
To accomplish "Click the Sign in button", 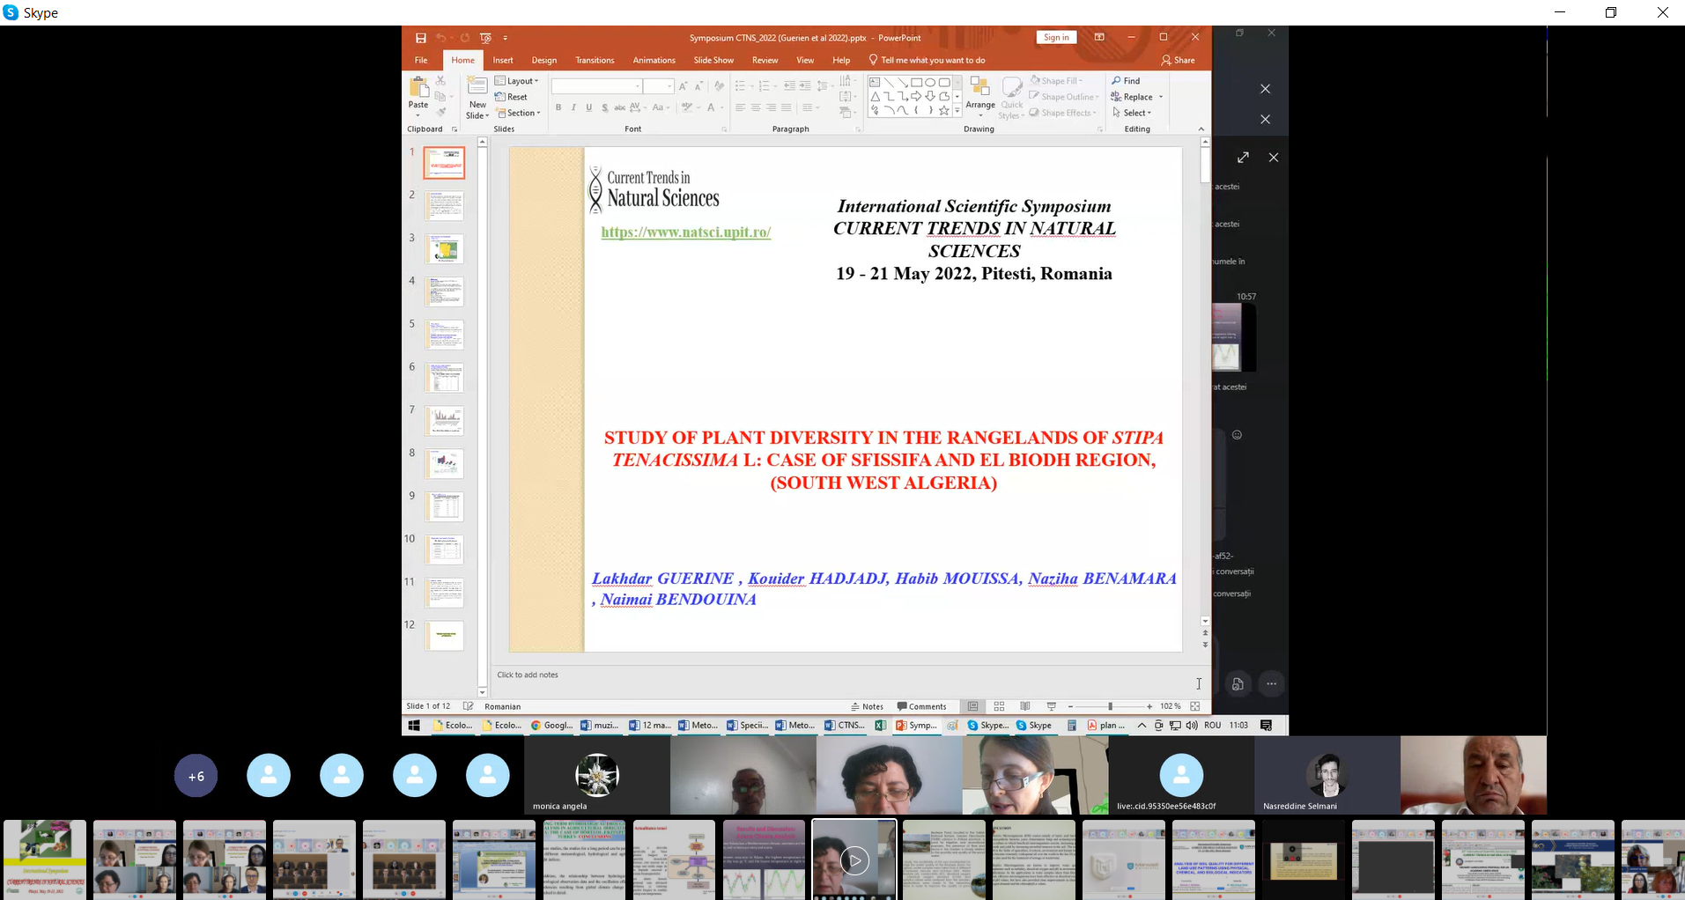I will click(x=1056, y=37).
